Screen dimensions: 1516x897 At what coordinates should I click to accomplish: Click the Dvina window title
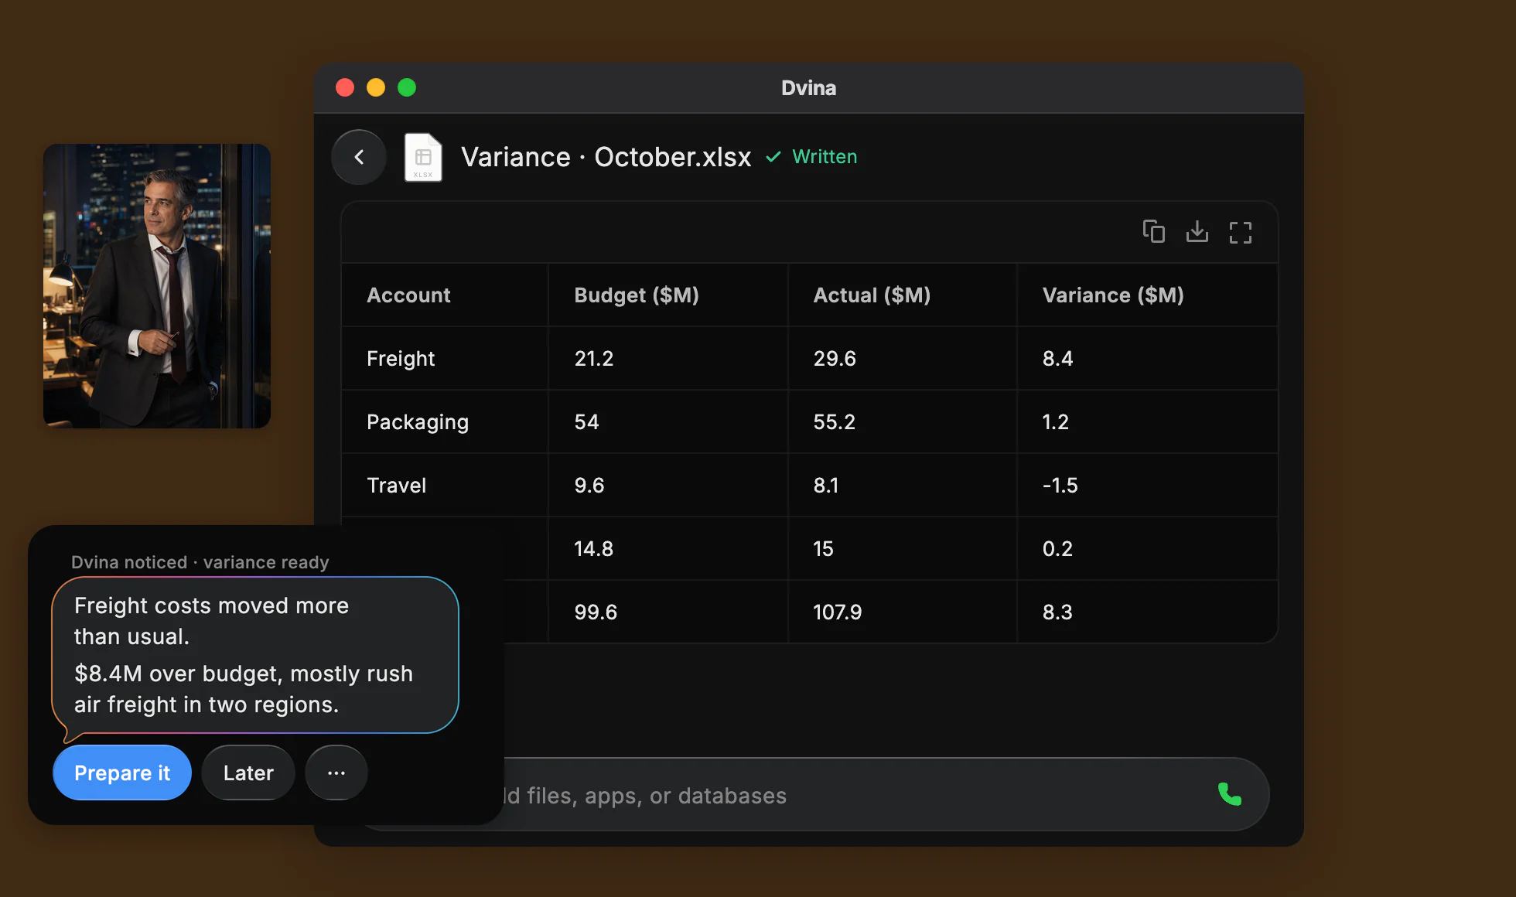click(808, 88)
